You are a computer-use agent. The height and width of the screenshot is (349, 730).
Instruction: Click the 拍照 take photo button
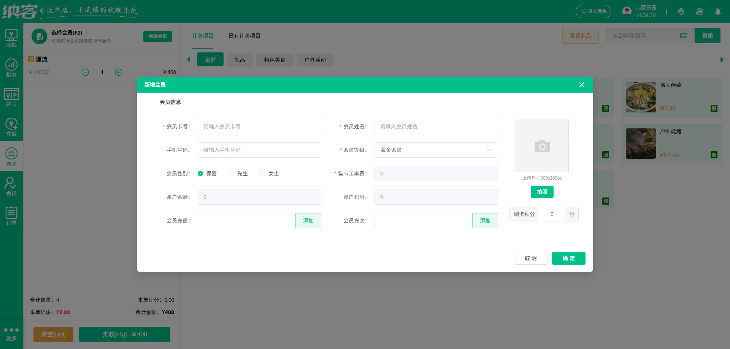[x=542, y=192]
